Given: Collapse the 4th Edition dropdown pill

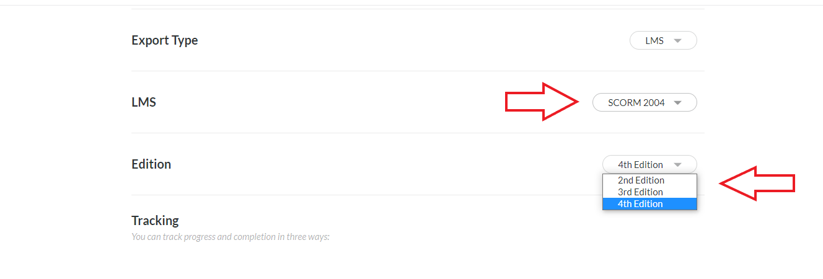Looking at the screenshot, I should tap(649, 164).
